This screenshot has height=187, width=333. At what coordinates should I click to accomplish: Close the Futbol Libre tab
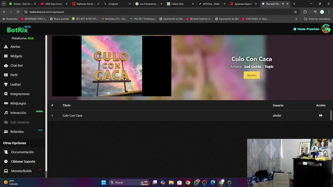(x=193, y=4)
